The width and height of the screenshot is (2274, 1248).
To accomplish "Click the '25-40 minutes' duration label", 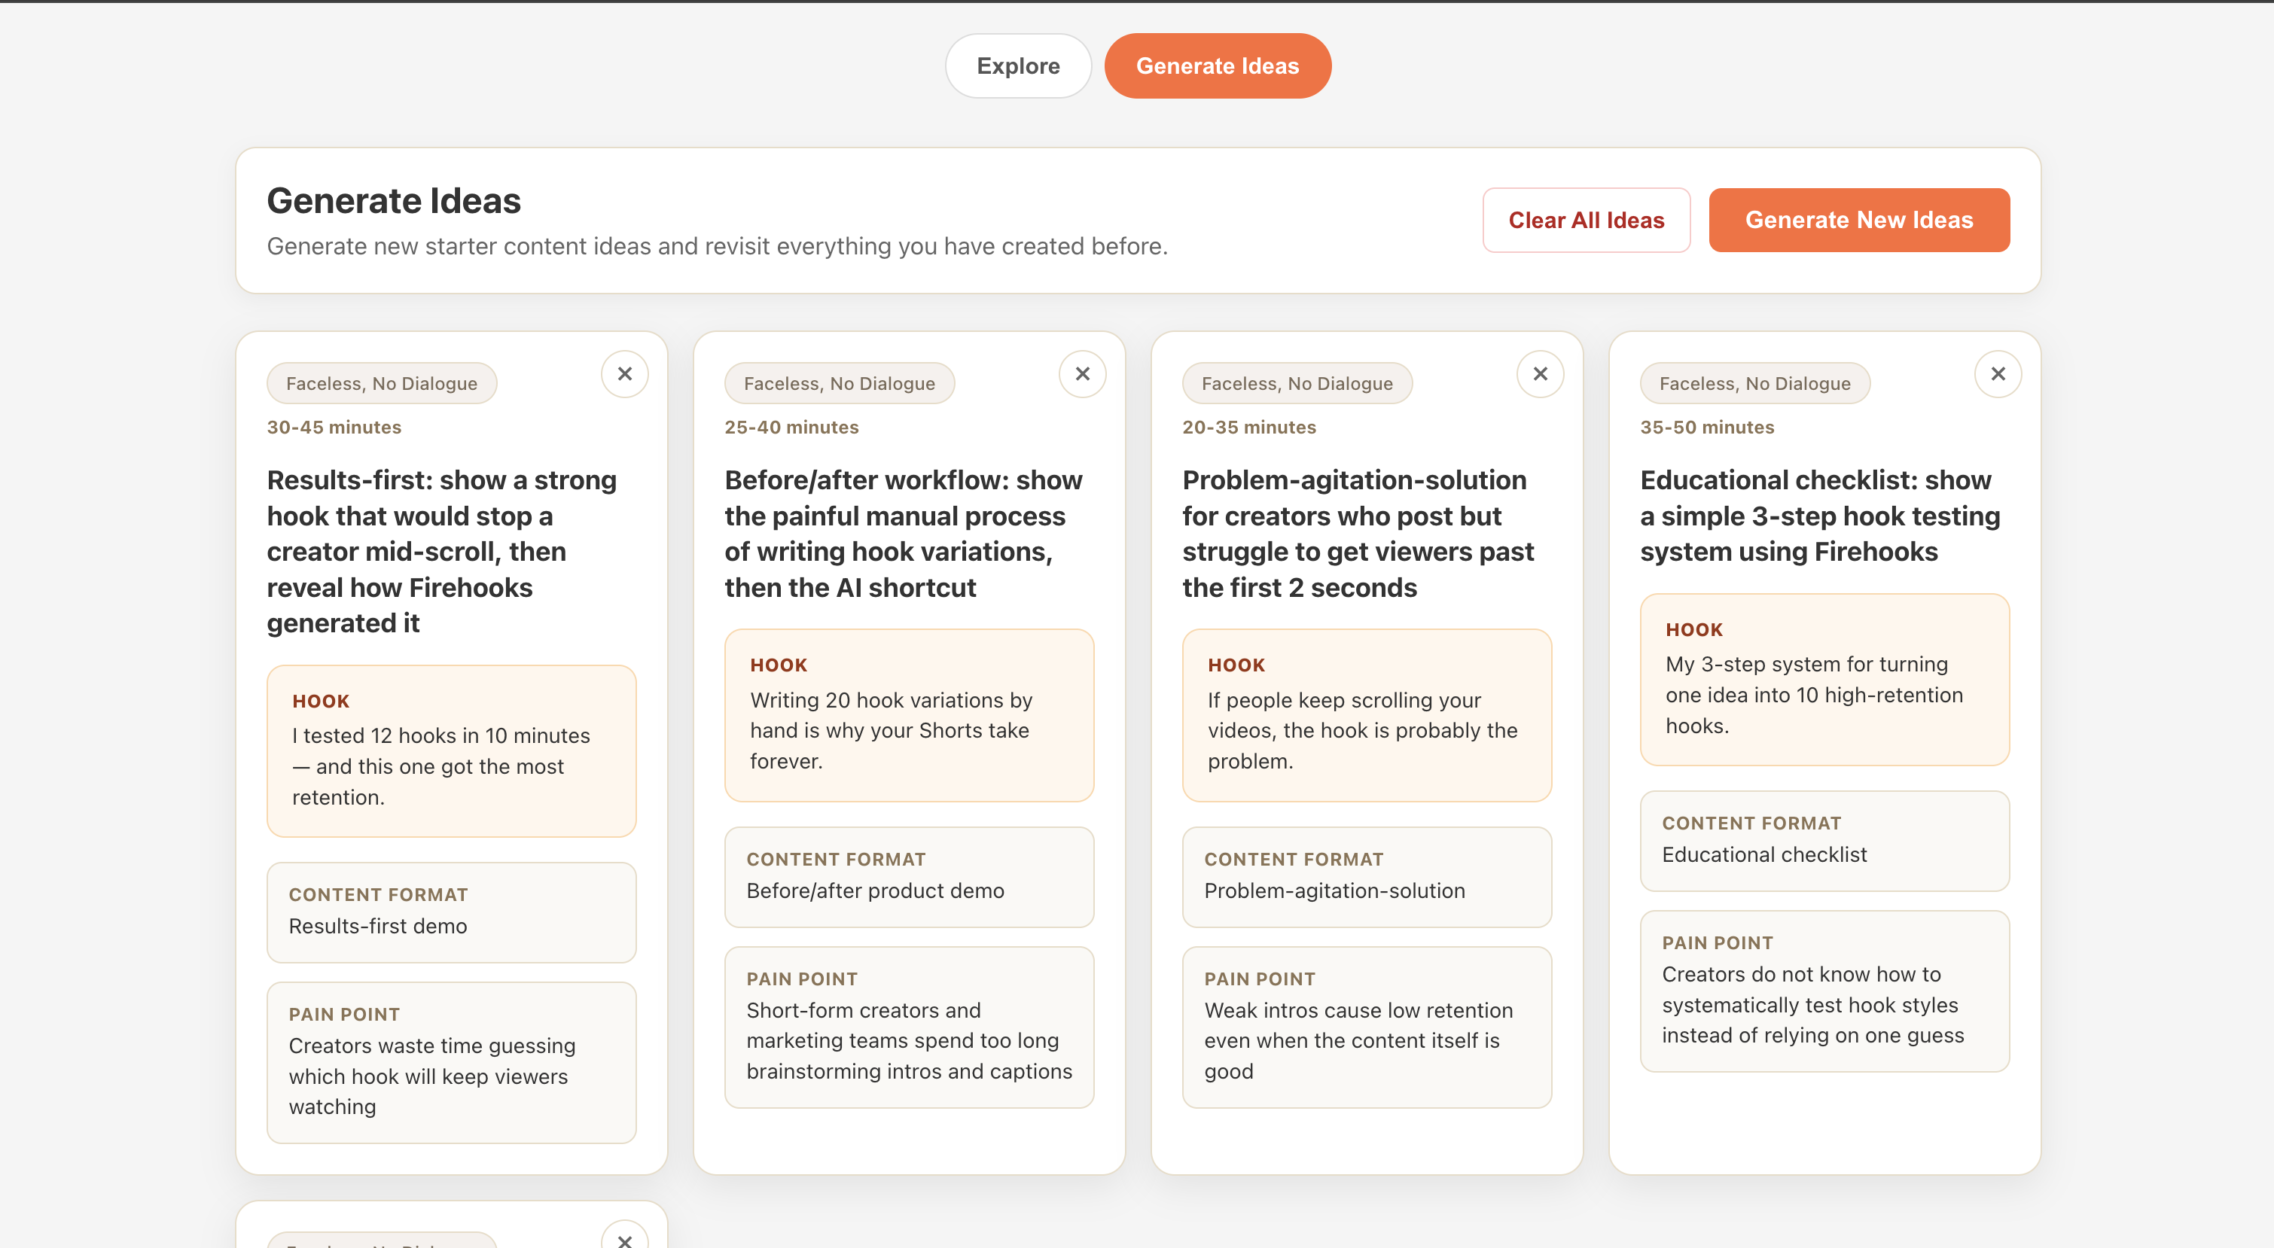I will pyautogui.click(x=791, y=428).
